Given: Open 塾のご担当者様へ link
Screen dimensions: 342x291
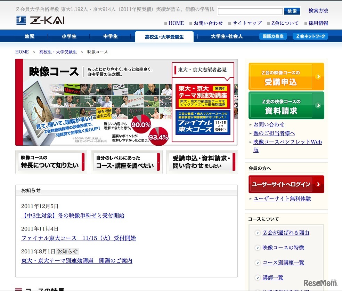Looking at the screenshot, I should [274, 133].
